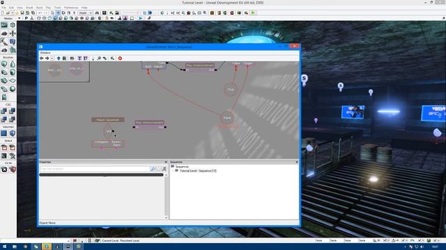Create a sphere brush
The height and width of the screenshot is (250, 446).
[x=13, y=89]
